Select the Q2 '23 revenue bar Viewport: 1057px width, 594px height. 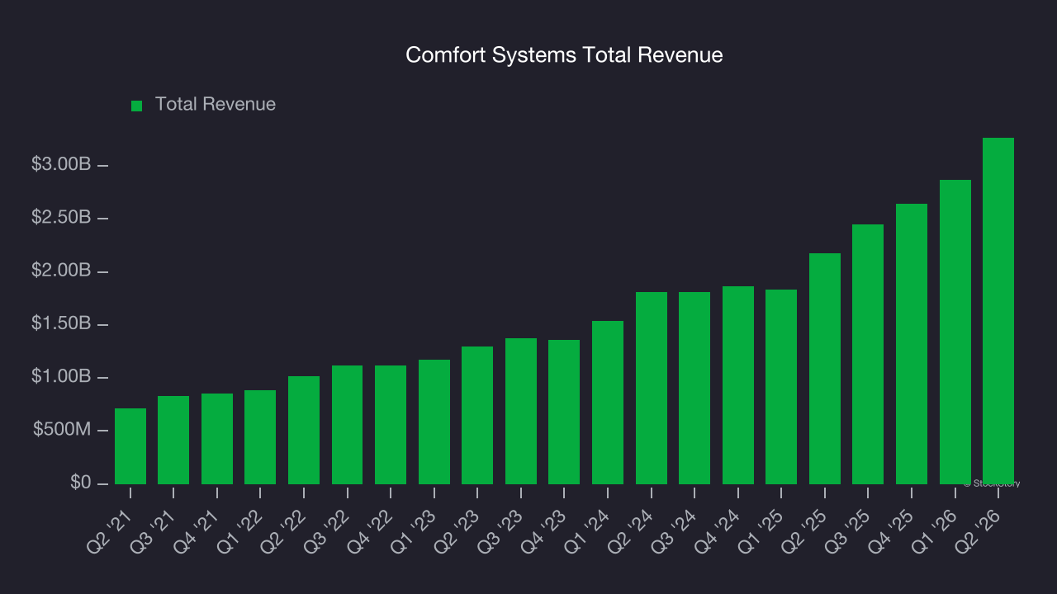[477, 416]
